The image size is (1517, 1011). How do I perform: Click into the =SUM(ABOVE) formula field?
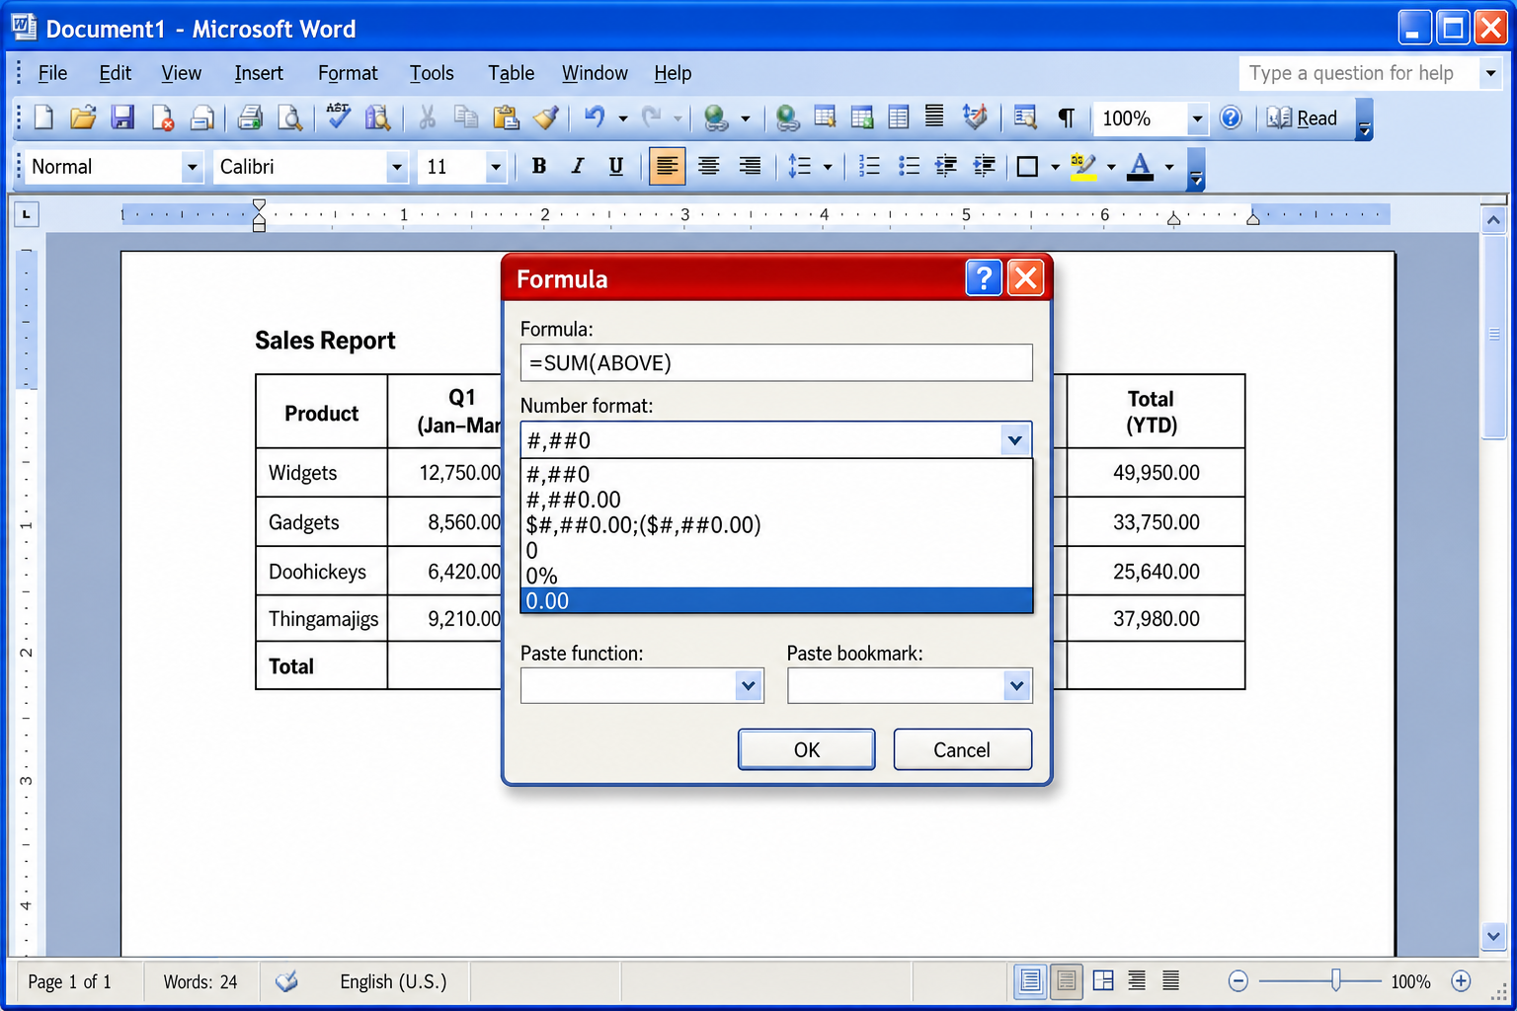coord(776,362)
